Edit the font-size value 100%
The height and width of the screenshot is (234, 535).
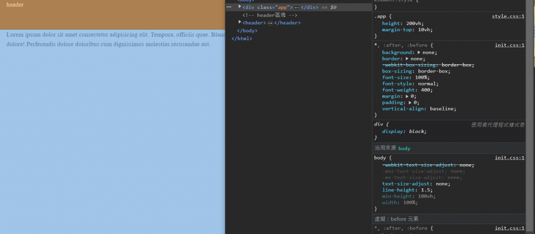(422, 78)
